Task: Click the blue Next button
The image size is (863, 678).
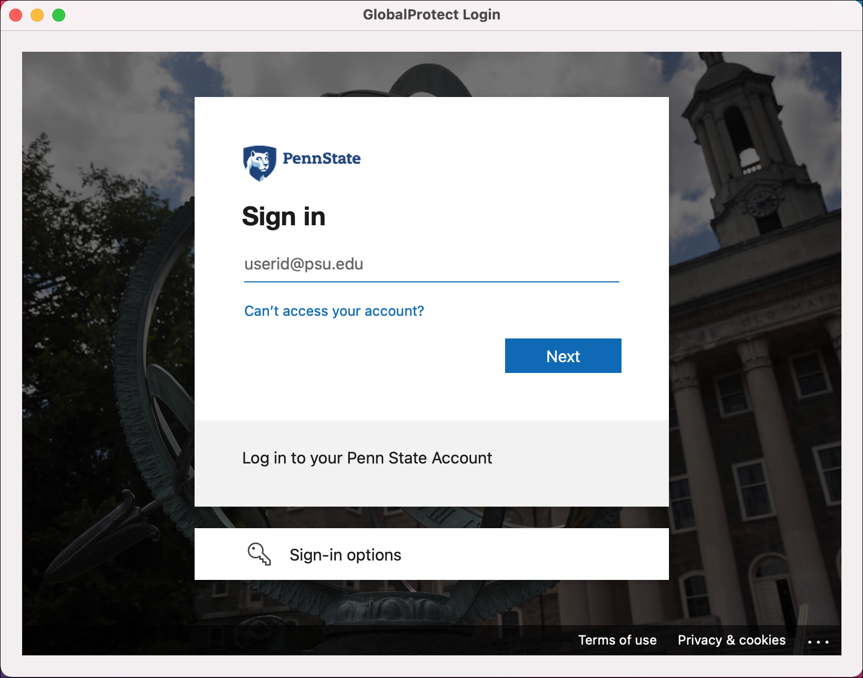Action: (563, 356)
